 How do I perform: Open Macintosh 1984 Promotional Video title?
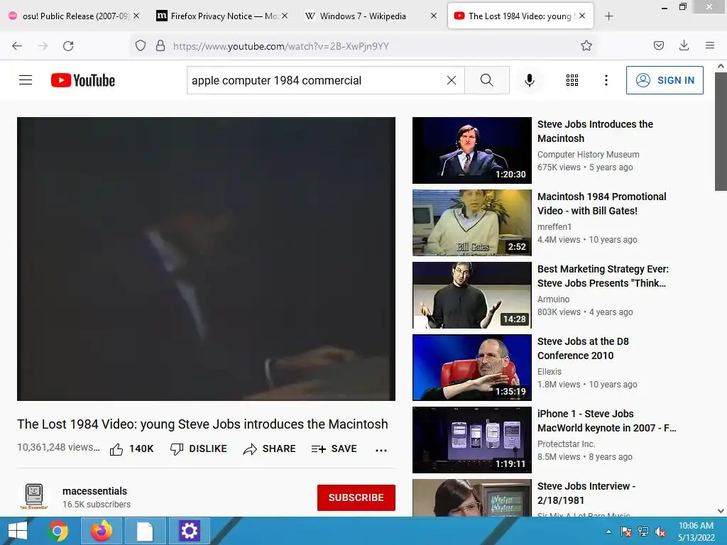tap(601, 204)
